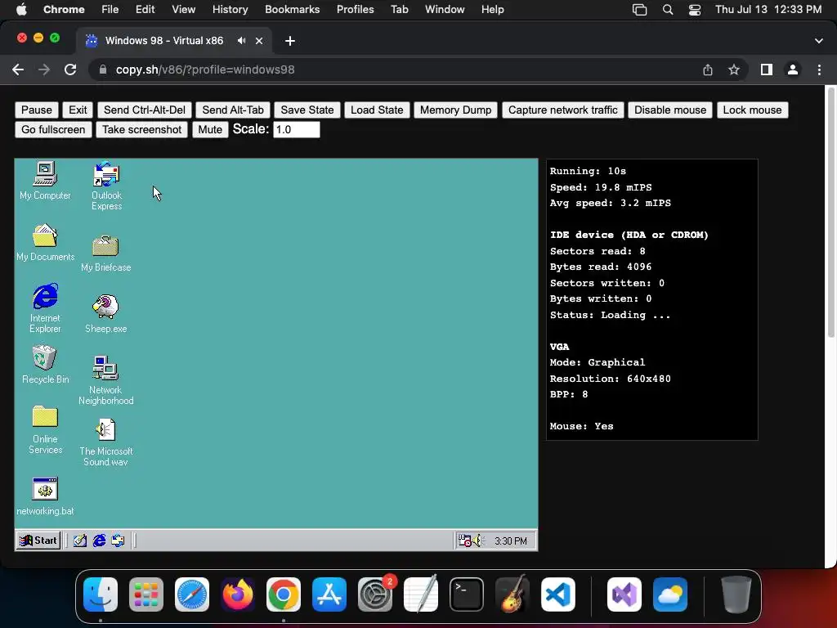Click the Exit button
This screenshot has width=837, height=628.
78,110
